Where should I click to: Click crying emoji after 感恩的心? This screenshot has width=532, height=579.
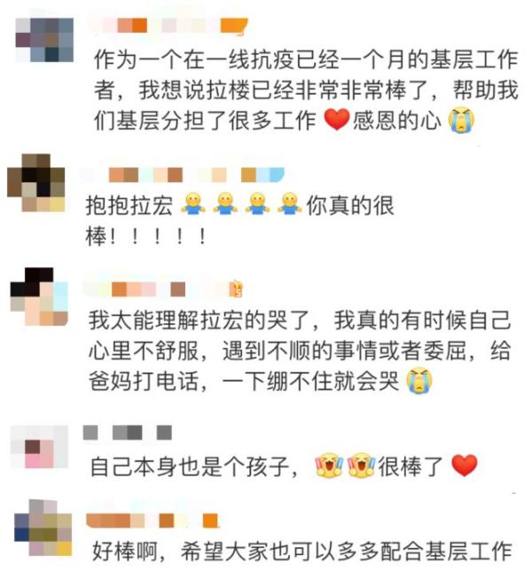(x=461, y=120)
